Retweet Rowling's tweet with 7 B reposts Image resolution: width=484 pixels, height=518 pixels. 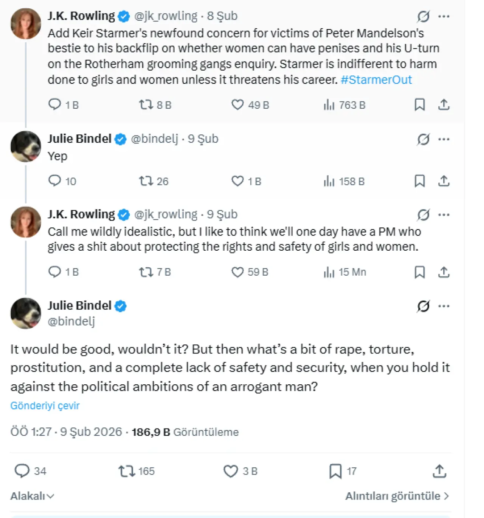146,272
